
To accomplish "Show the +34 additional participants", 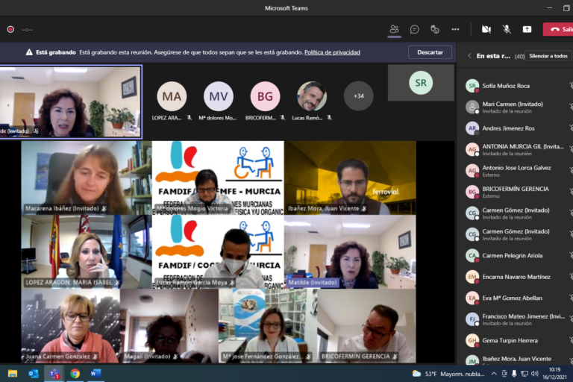I will click(x=359, y=96).
